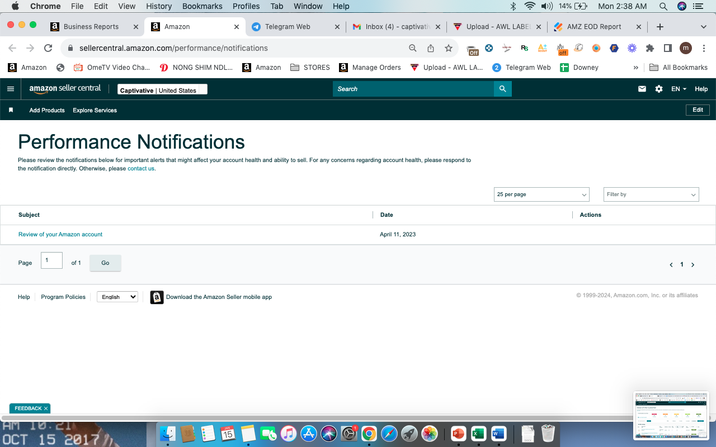Viewport: 716px width, 447px height.
Task: Open System Preferences from the Dock
Action: coord(349,434)
